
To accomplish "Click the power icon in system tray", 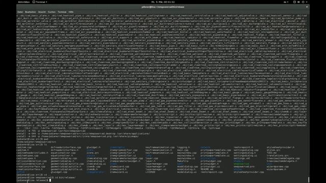I will (303, 2).
